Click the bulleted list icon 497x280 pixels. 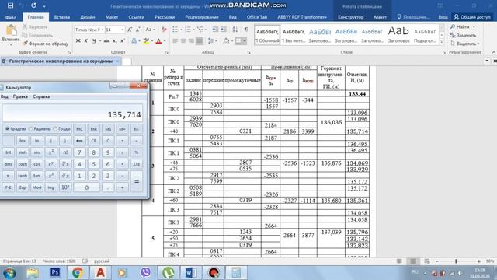point(175,30)
